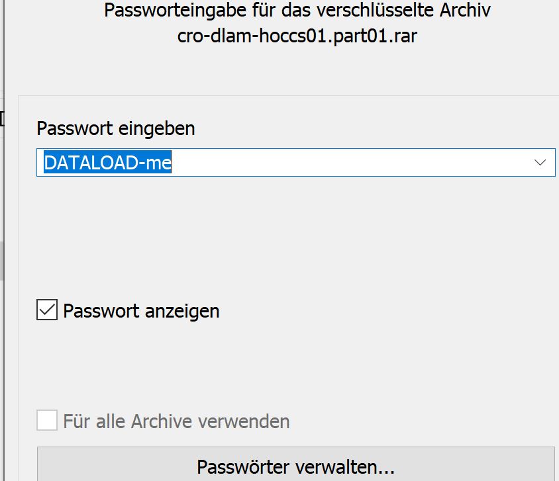Click the checkmark icon beside "Passwort anzeigen"
The width and height of the screenshot is (559, 481).
[x=47, y=310]
